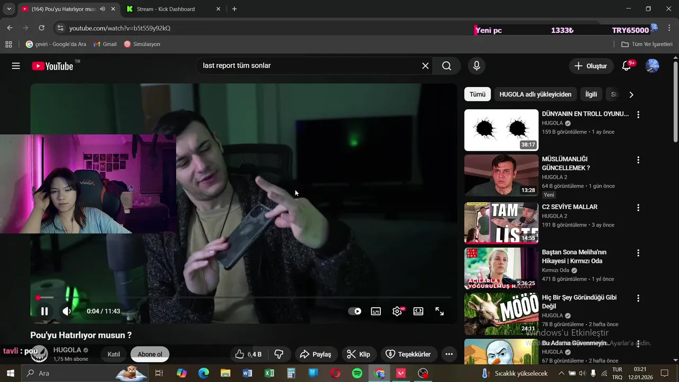679x382 pixels.
Task: Run search with the magnifier button
Action: (x=447, y=66)
